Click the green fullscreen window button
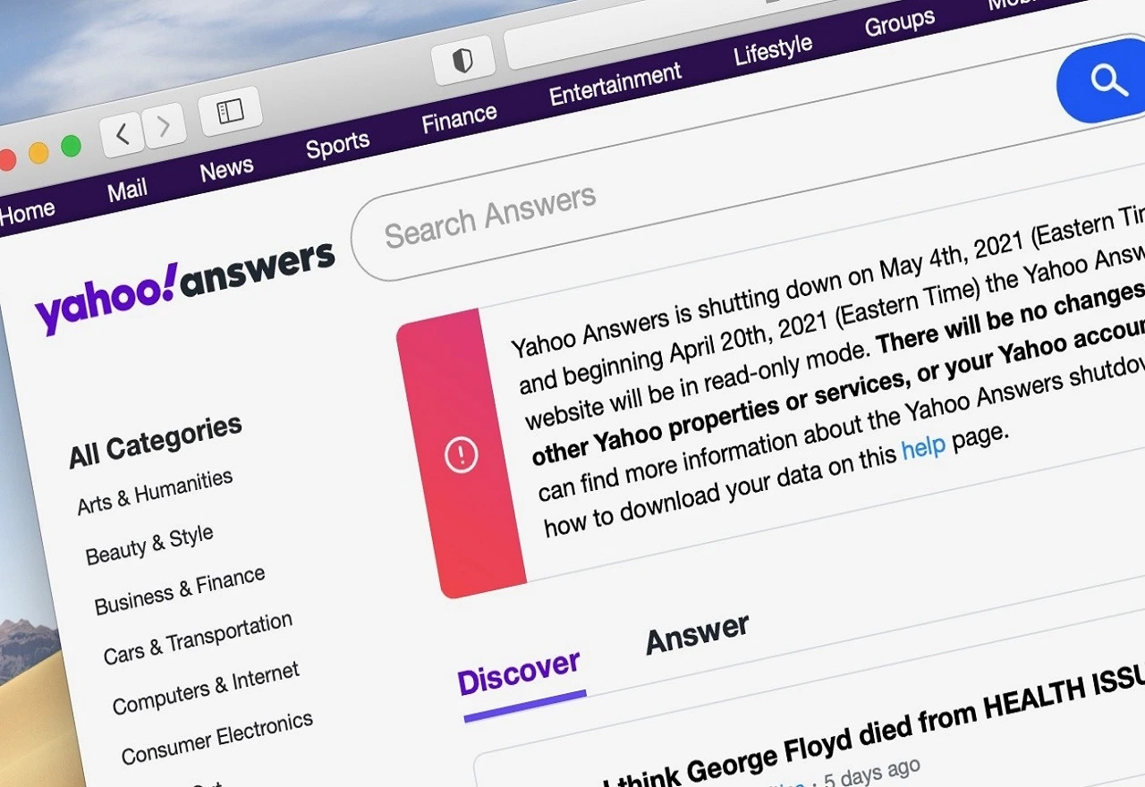1145x787 pixels. (71, 146)
